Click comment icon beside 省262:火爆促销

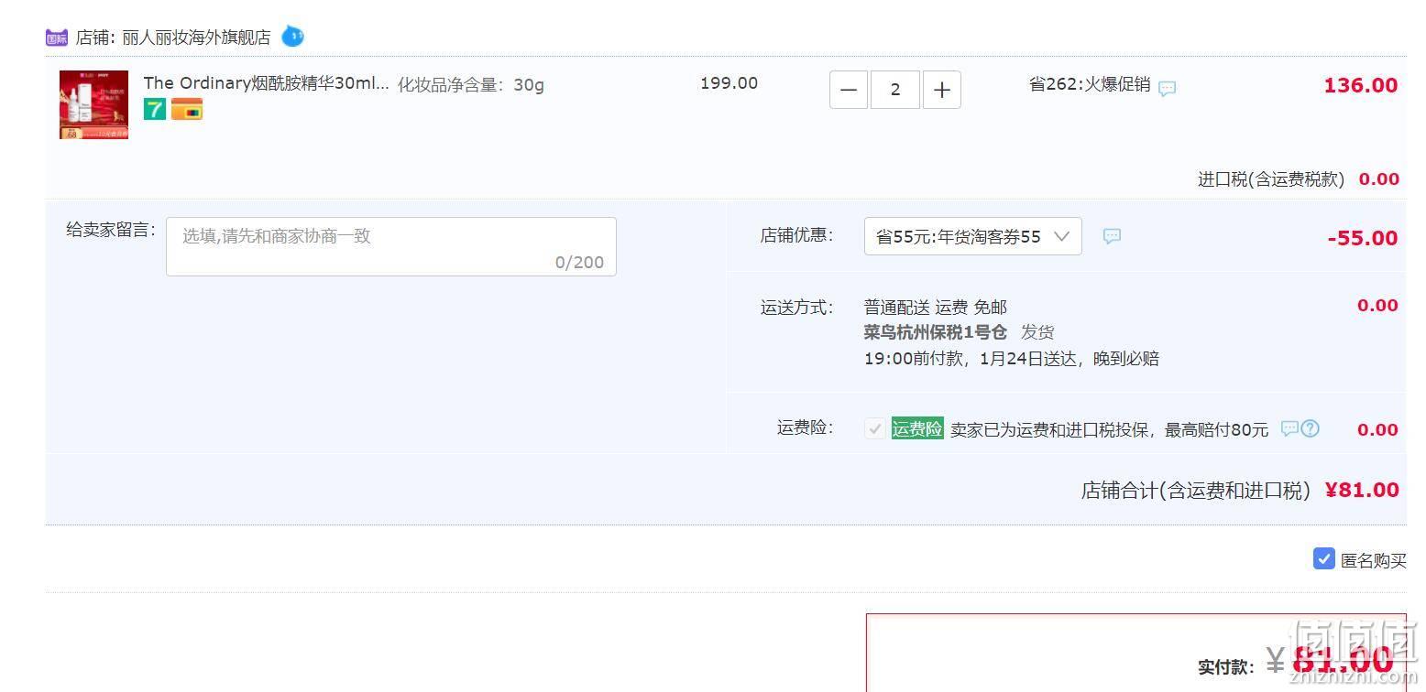tap(1167, 89)
